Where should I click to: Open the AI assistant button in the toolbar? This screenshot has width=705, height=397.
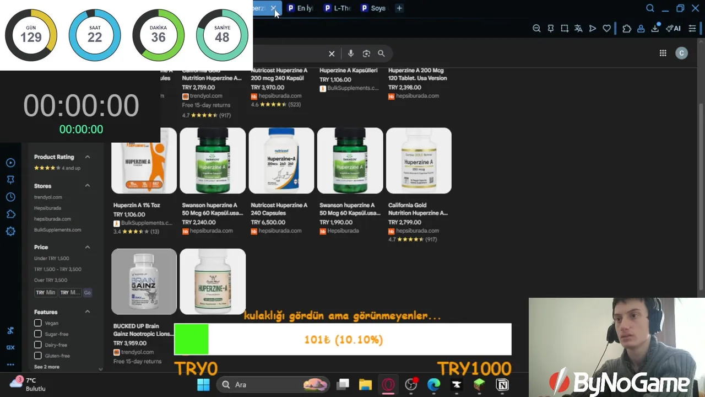pyautogui.click(x=673, y=29)
